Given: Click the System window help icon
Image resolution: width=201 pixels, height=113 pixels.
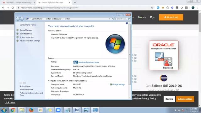Looking at the screenshot, I should 127,23.
